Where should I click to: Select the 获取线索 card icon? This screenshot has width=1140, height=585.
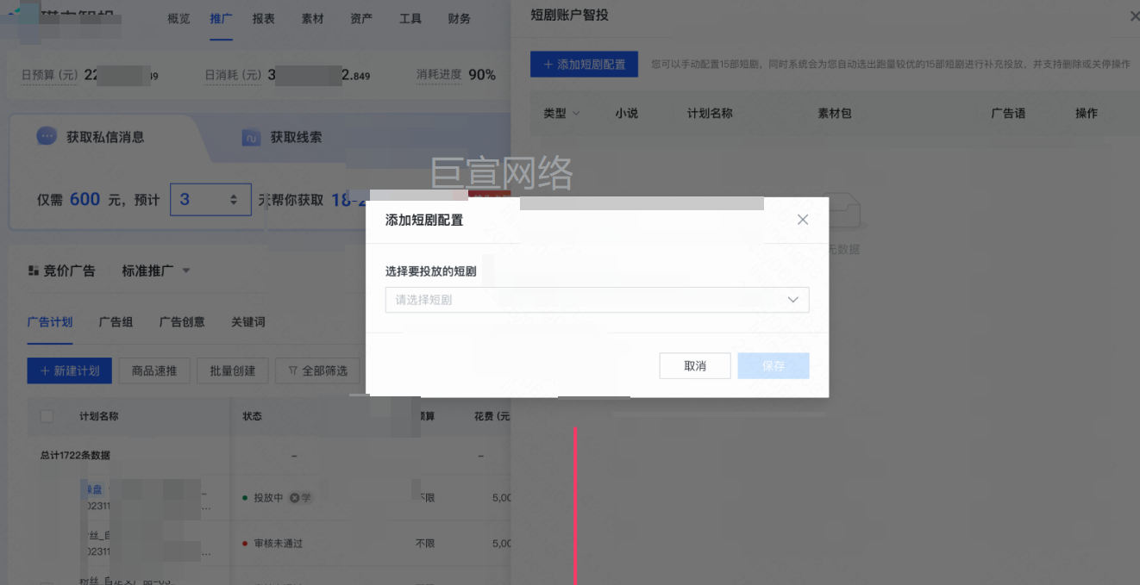coord(251,138)
